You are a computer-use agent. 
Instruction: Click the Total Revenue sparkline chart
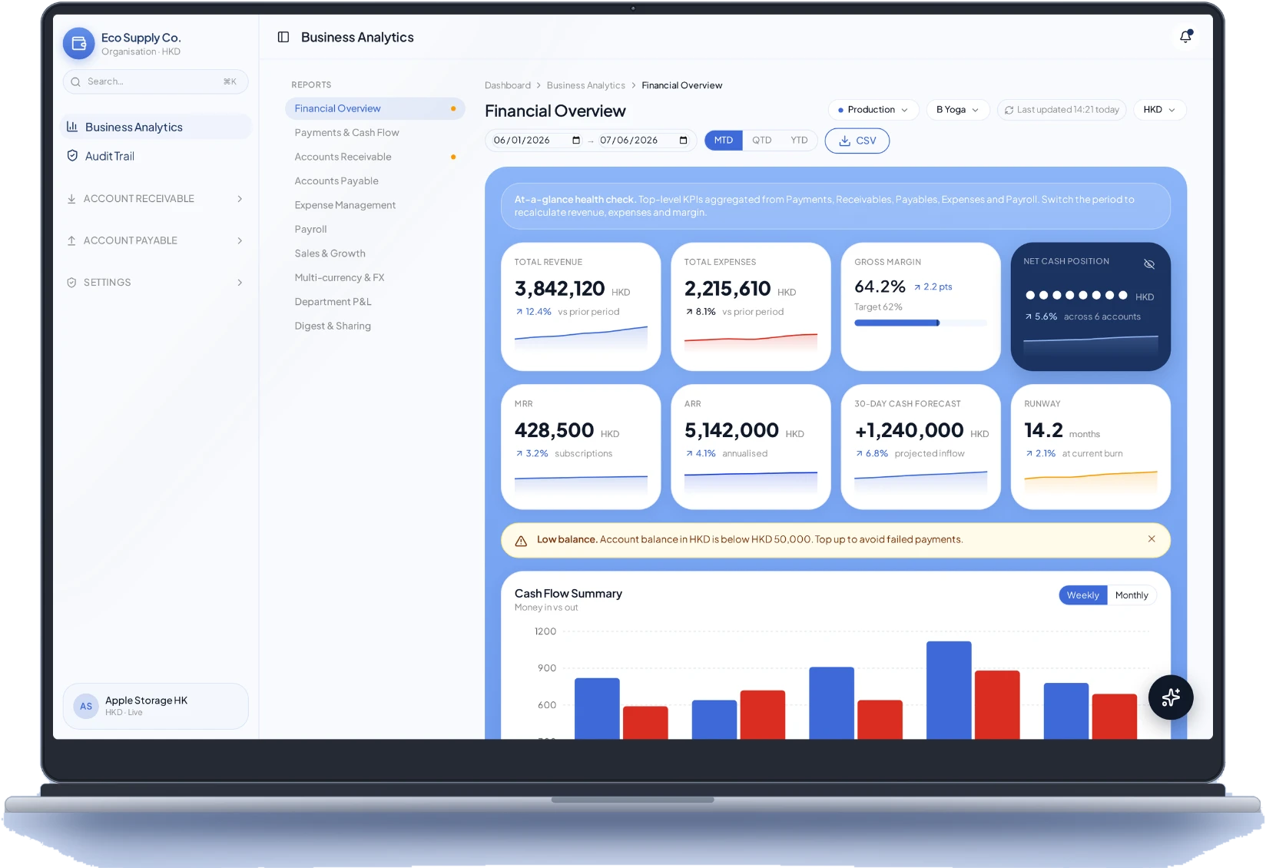coord(581,338)
